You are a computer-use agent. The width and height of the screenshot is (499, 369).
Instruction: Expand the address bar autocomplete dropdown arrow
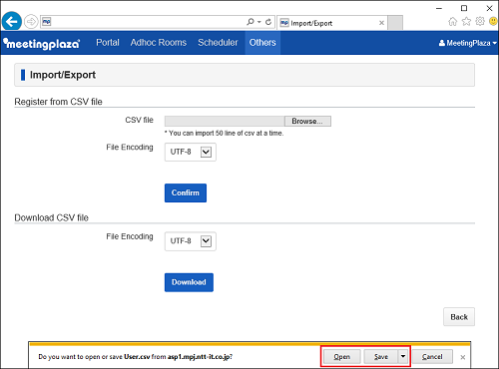pos(259,22)
